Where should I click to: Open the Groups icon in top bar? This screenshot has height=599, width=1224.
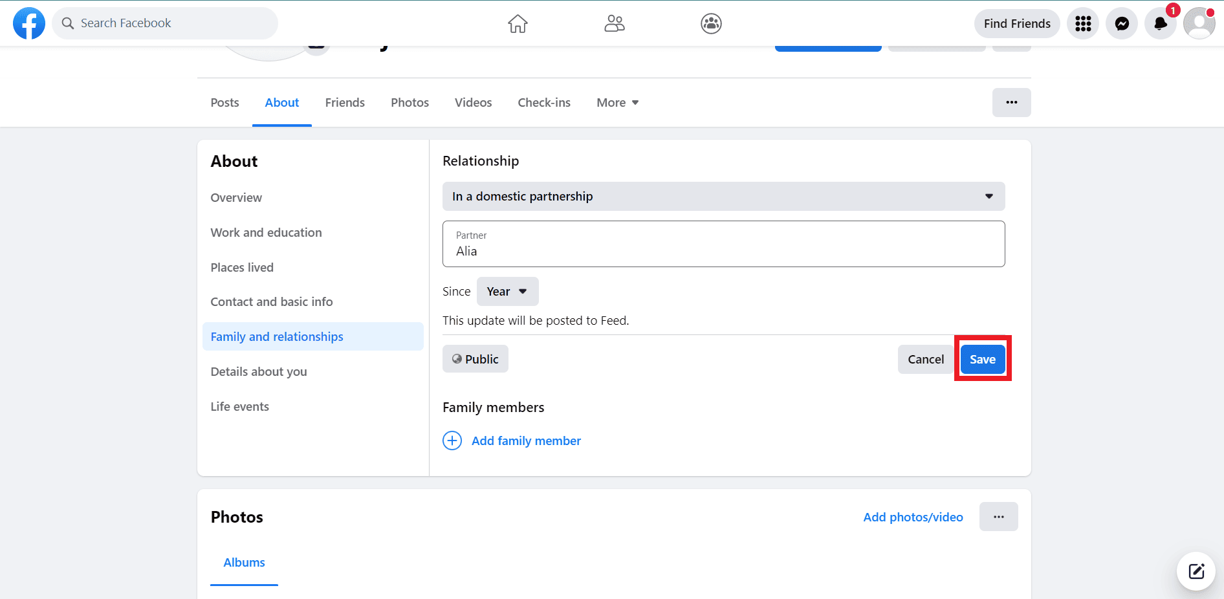click(x=711, y=24)
